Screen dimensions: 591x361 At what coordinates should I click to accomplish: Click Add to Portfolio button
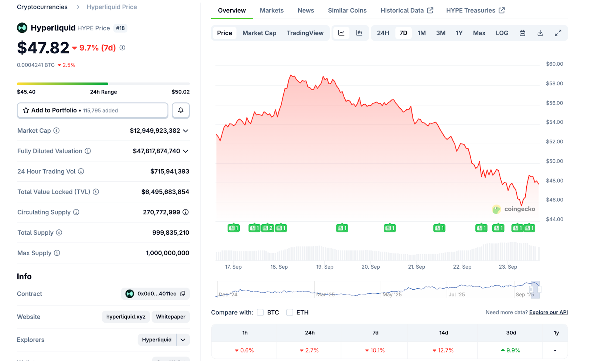point(92,110)
